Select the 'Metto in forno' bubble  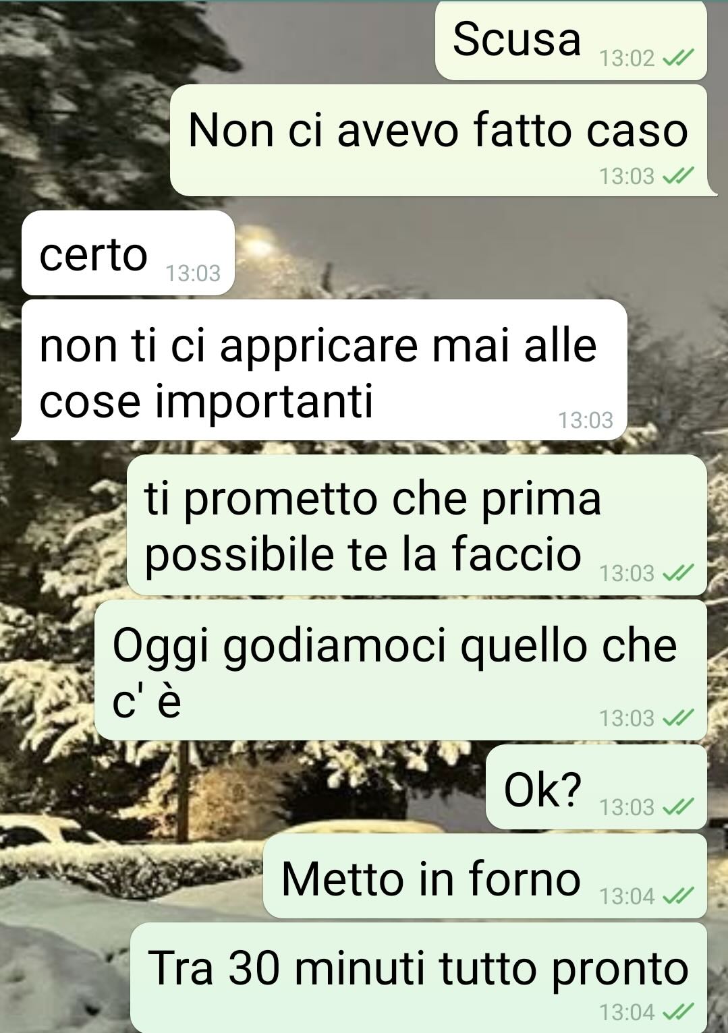485,876
